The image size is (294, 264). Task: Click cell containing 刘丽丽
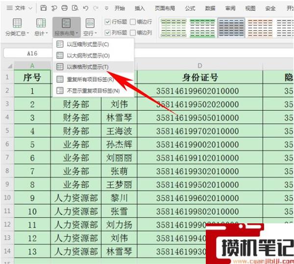119,157
